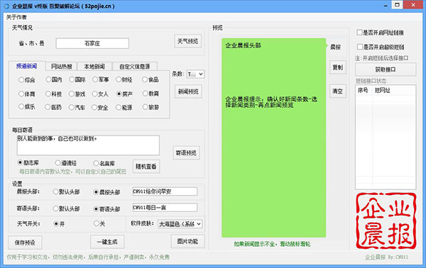The image size is (426, 268).
Task: Select the 旅游 news category
Action: 151,107
